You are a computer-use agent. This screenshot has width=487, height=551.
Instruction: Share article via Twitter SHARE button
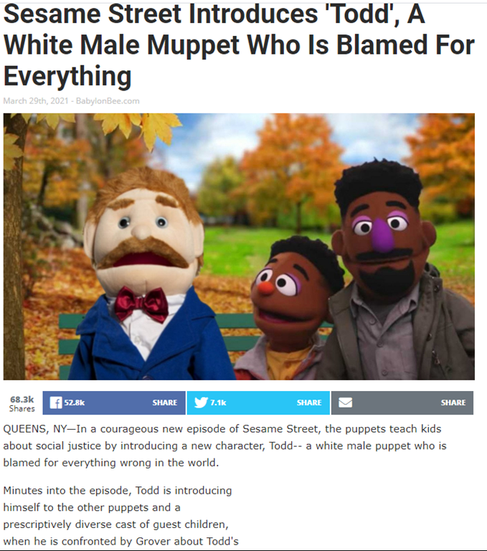[x=258, y=402]
